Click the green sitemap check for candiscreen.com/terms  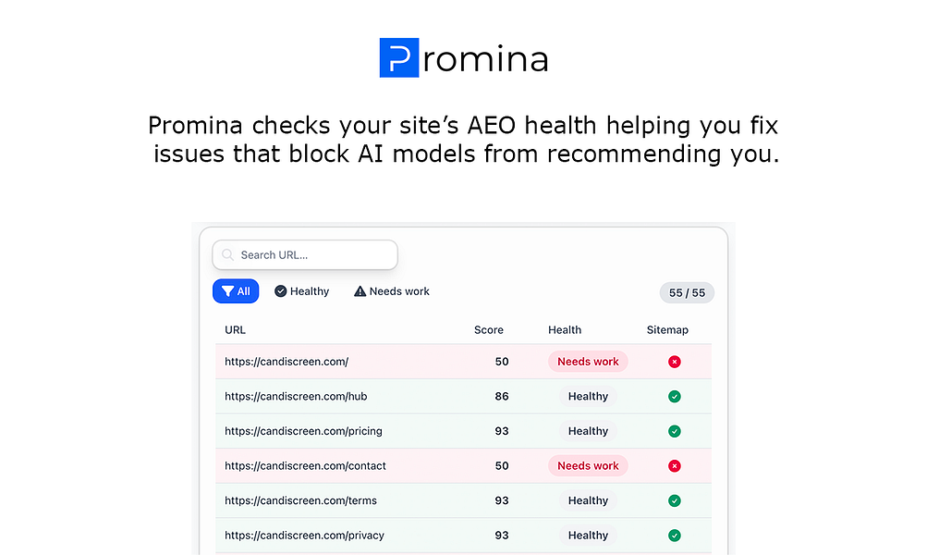tap(674, 500)
